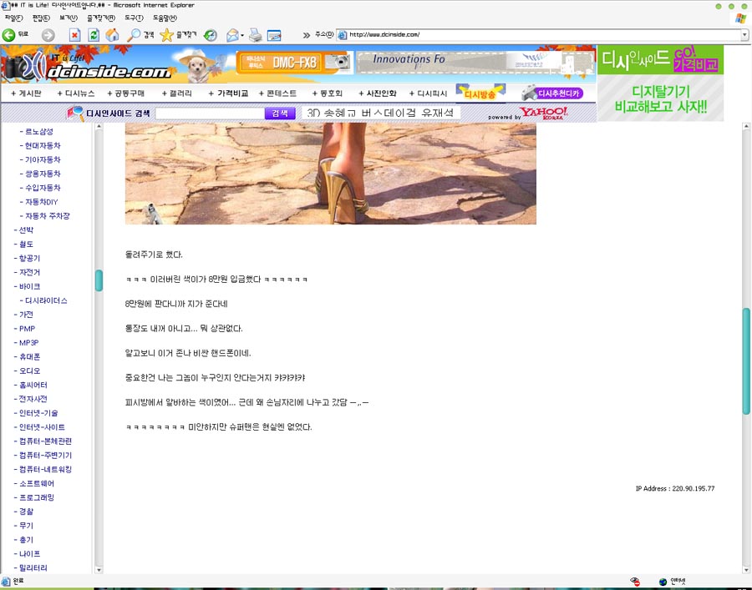Open the Home page icon
The height and width of the screenshot is (590, 752).
pyautogui.click(x=112, y=35)
